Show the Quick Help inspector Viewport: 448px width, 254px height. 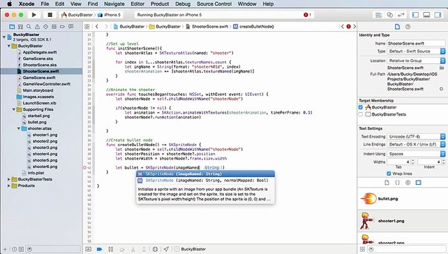click(x=408, y=27)
